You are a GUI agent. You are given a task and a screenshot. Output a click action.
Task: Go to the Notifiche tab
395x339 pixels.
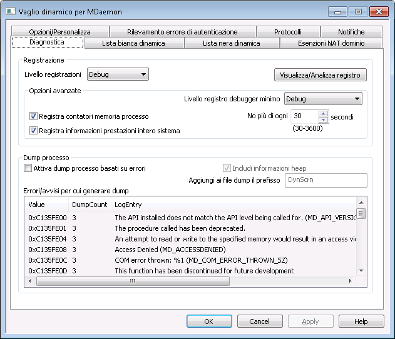pyautogui.click(x=351, y=32)
